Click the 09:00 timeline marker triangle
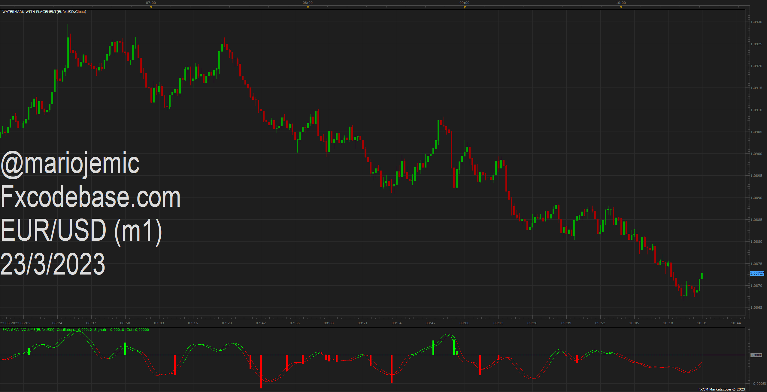This screenshot has height=392, width=767. pos(465,7)
